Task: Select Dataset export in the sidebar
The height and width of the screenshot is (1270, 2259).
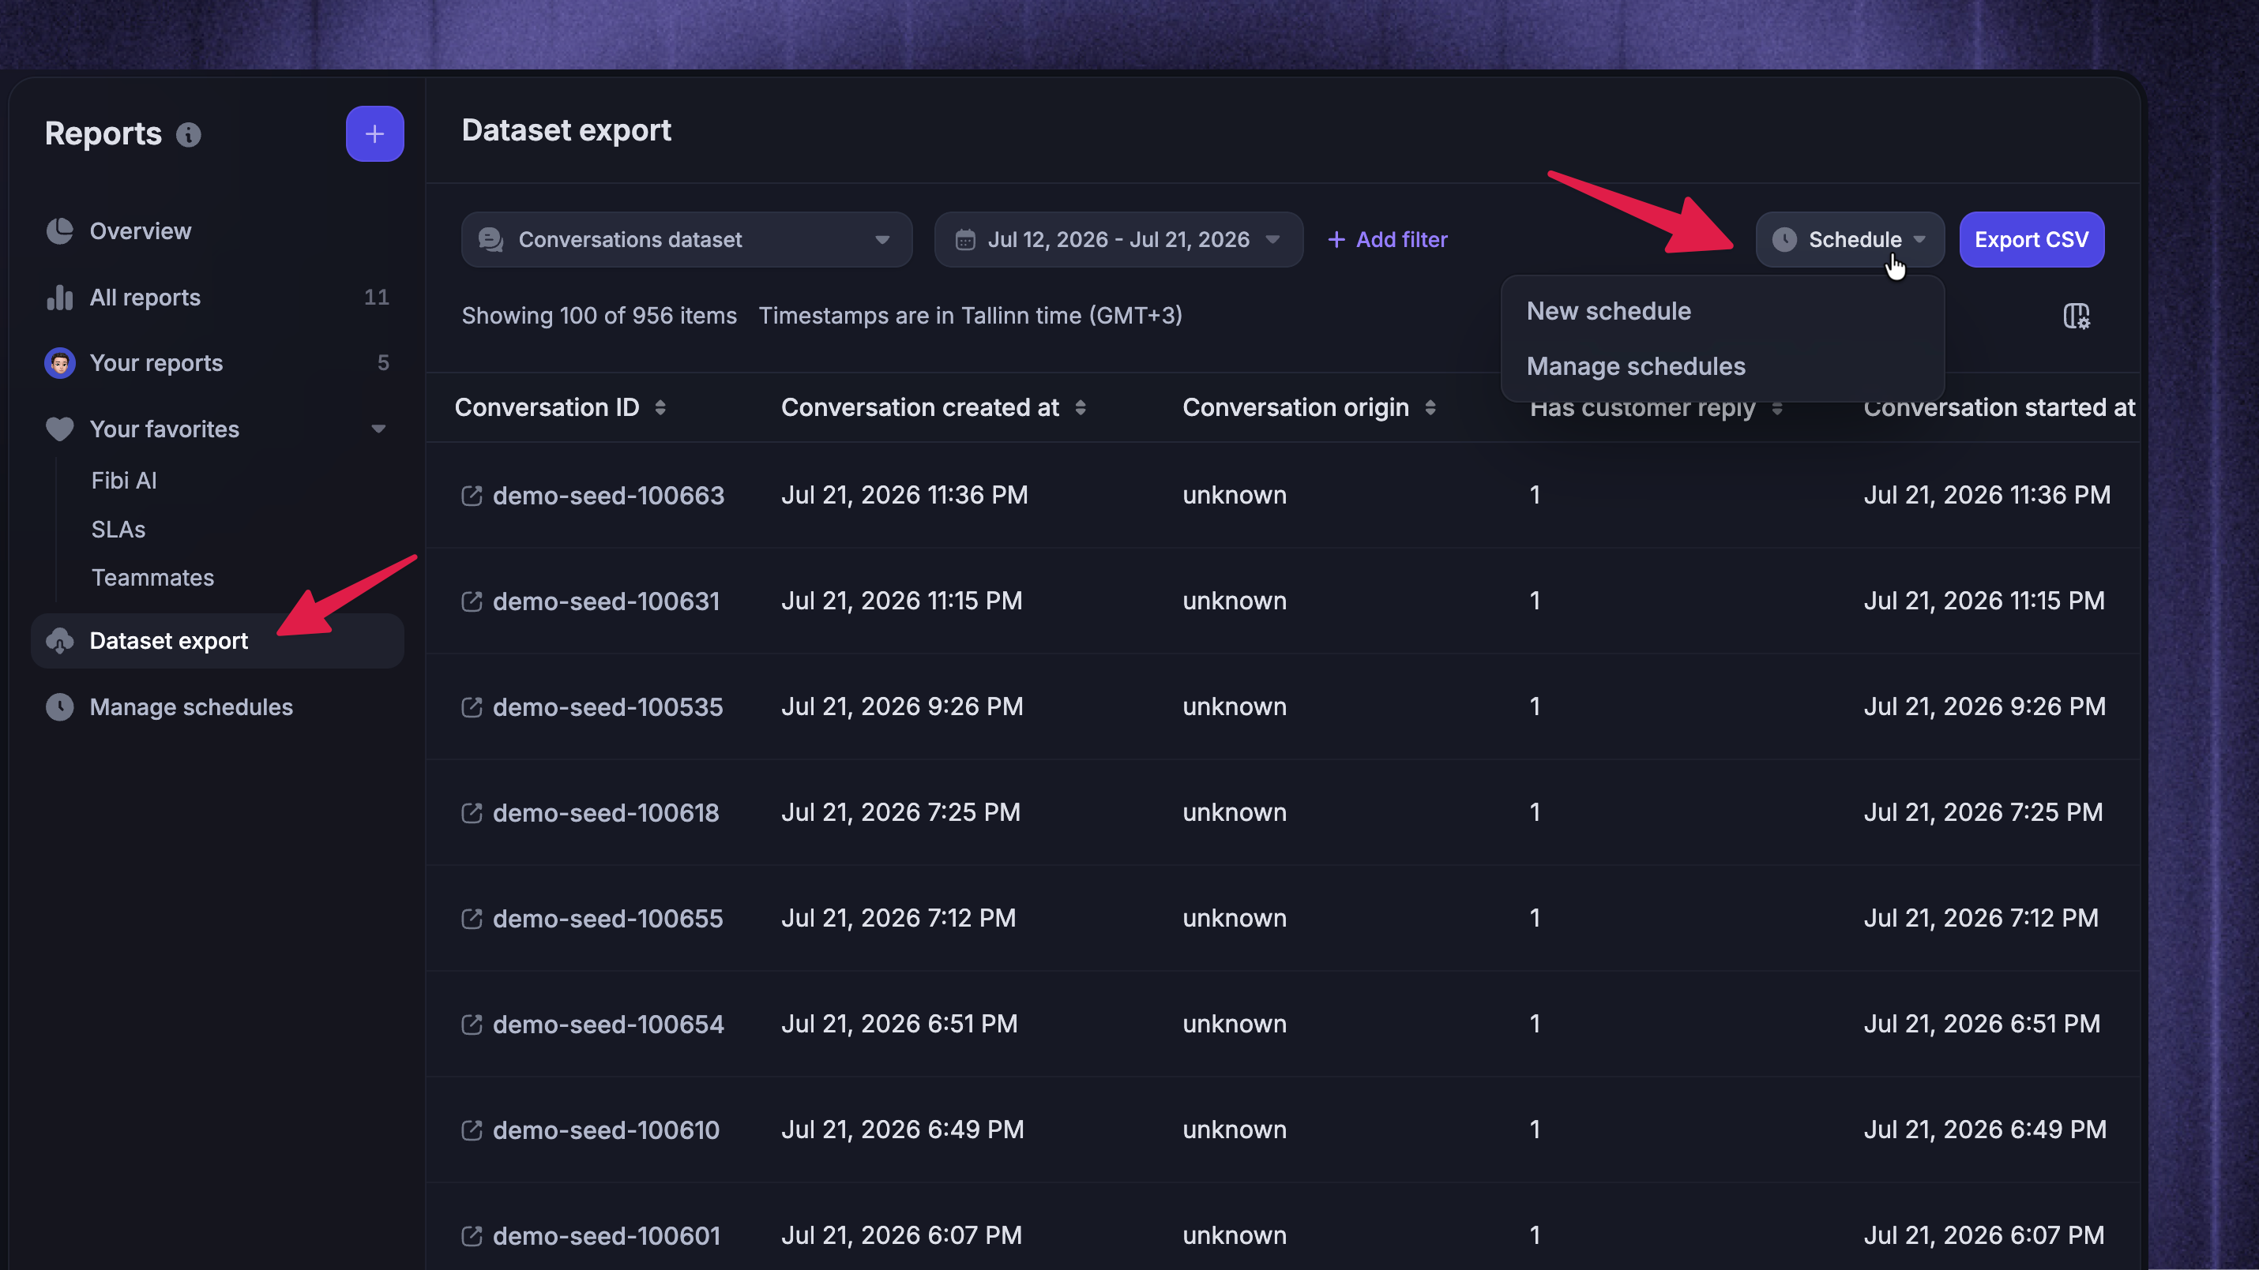Action: pyautogui.click(x=217, y=642)
